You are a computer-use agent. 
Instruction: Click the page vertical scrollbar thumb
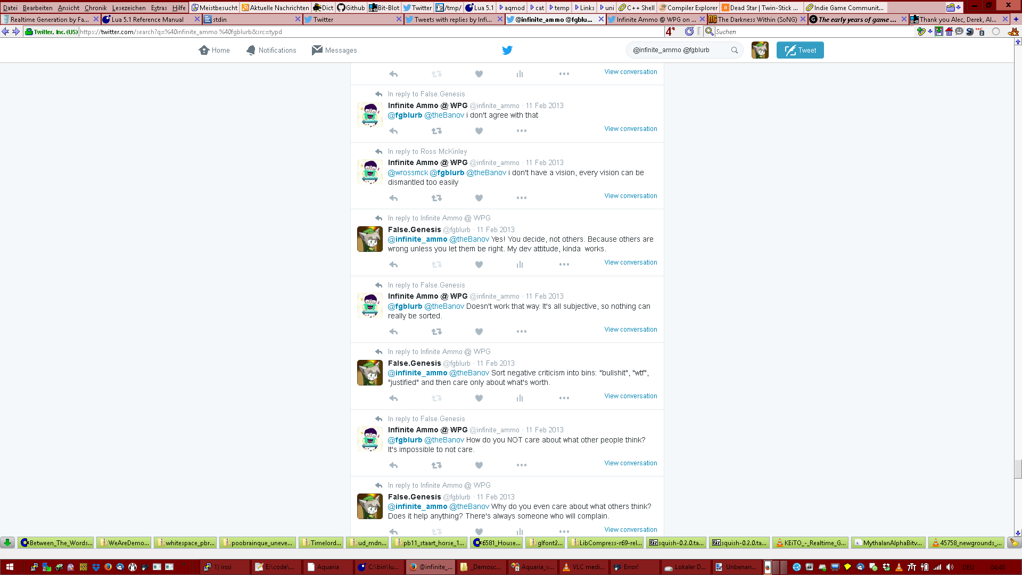1018,469
